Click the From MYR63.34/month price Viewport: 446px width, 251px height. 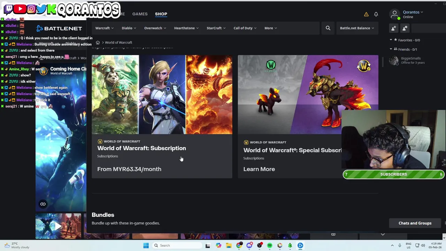pyautogui.click(x=129, y=169)
